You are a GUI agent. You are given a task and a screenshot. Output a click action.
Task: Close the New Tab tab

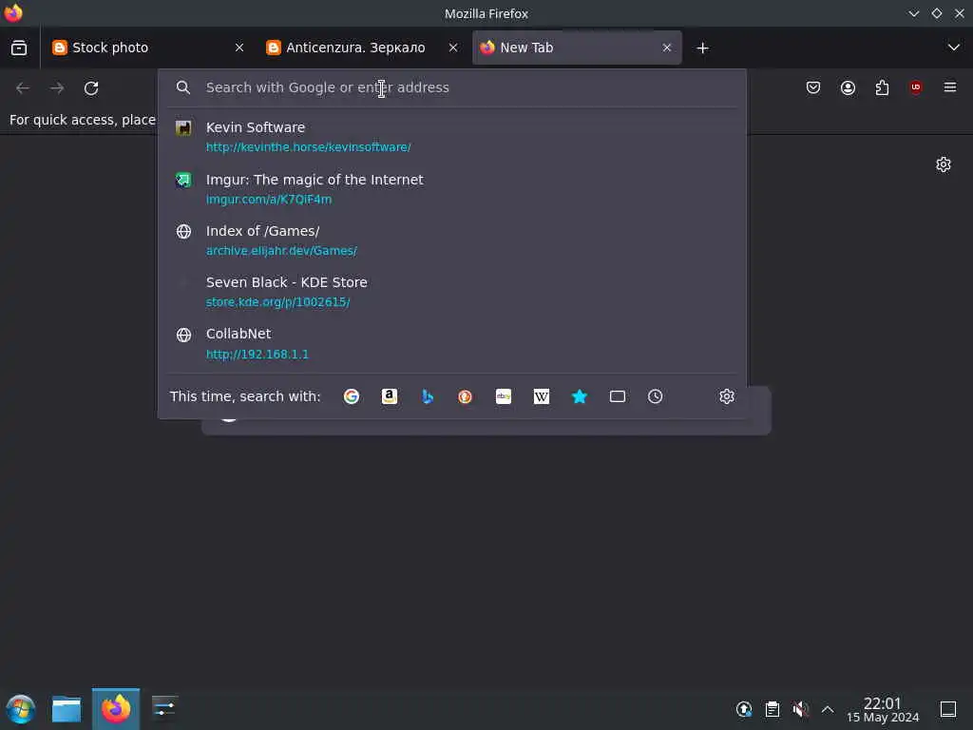pos(667,48)
